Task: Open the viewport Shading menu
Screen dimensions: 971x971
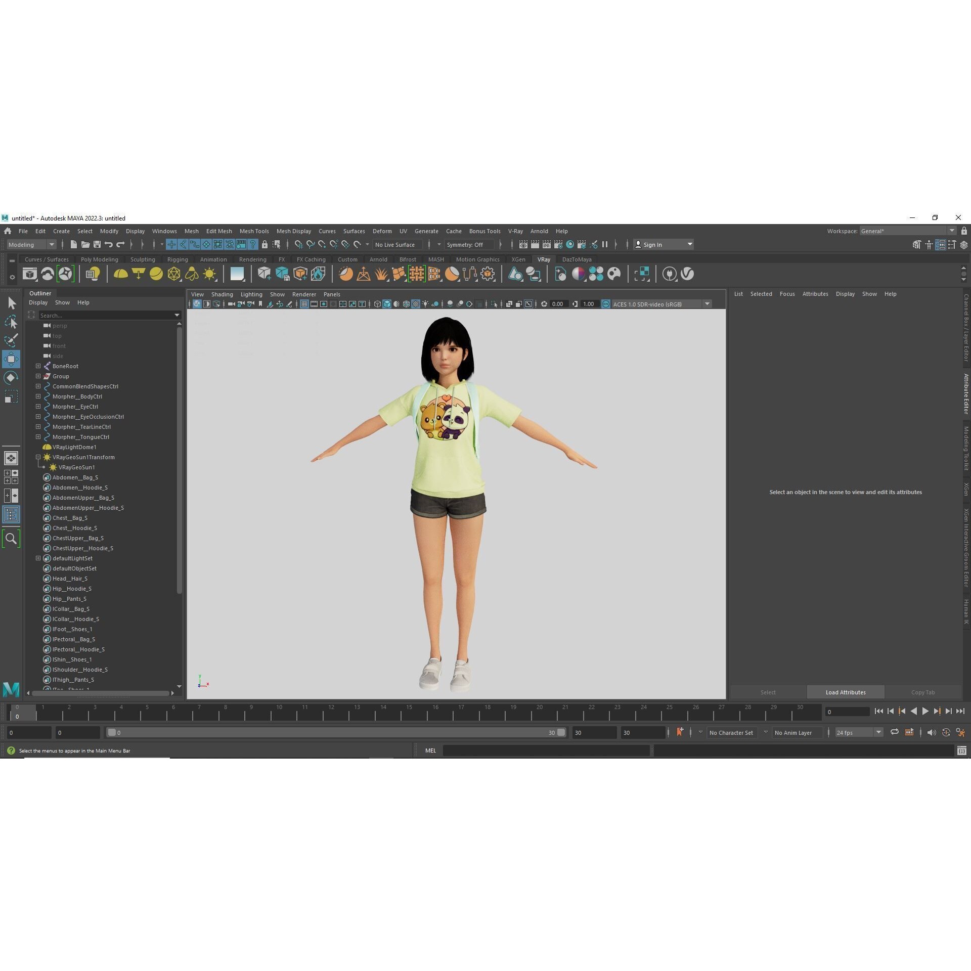Action: pos(222,294)
